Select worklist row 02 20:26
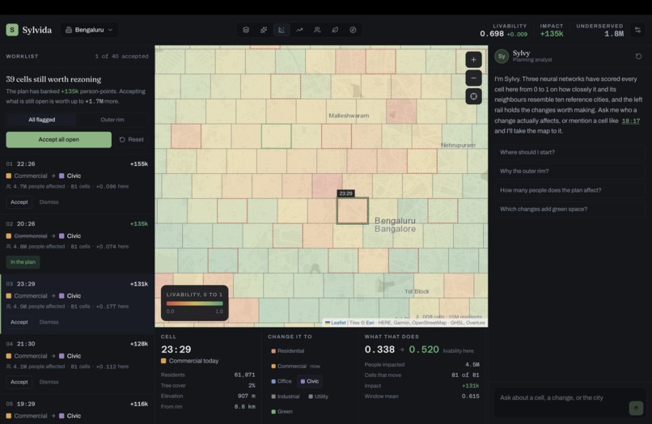 click(77, 244)
